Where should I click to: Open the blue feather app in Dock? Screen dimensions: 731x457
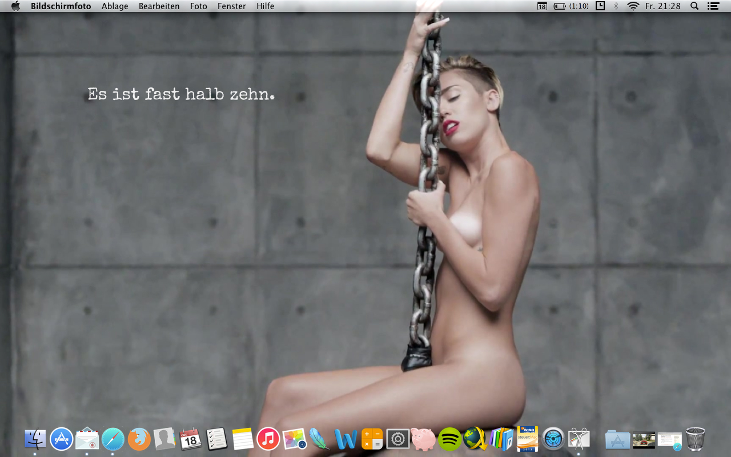pos(320,439)
